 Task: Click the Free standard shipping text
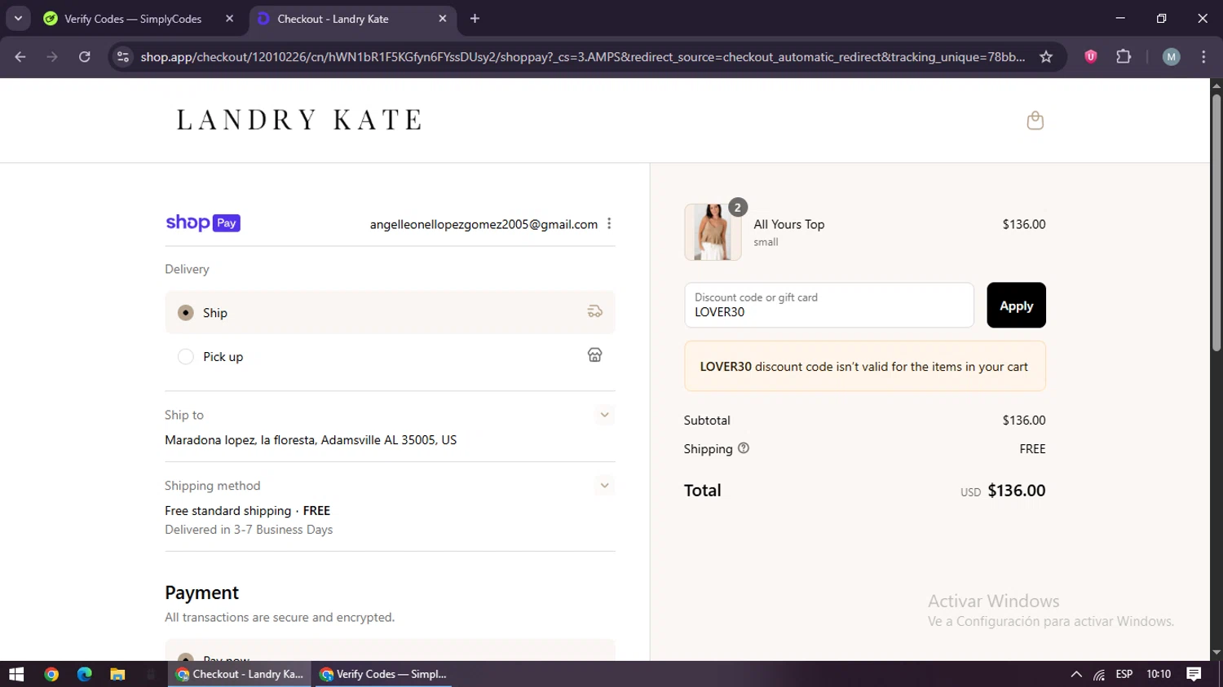(227, 511)
